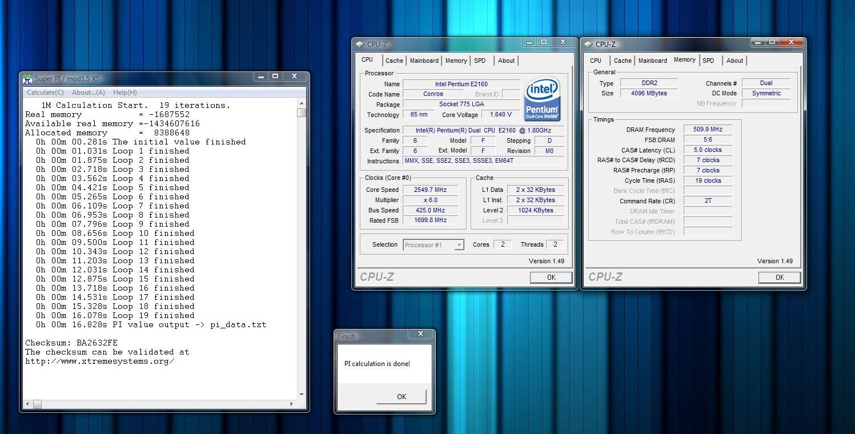Click the memory Size value 4096 MBytes
Image resolution: width=855 pixels, height=434 pixels.
pyautogui.click(x=649, y=94)
